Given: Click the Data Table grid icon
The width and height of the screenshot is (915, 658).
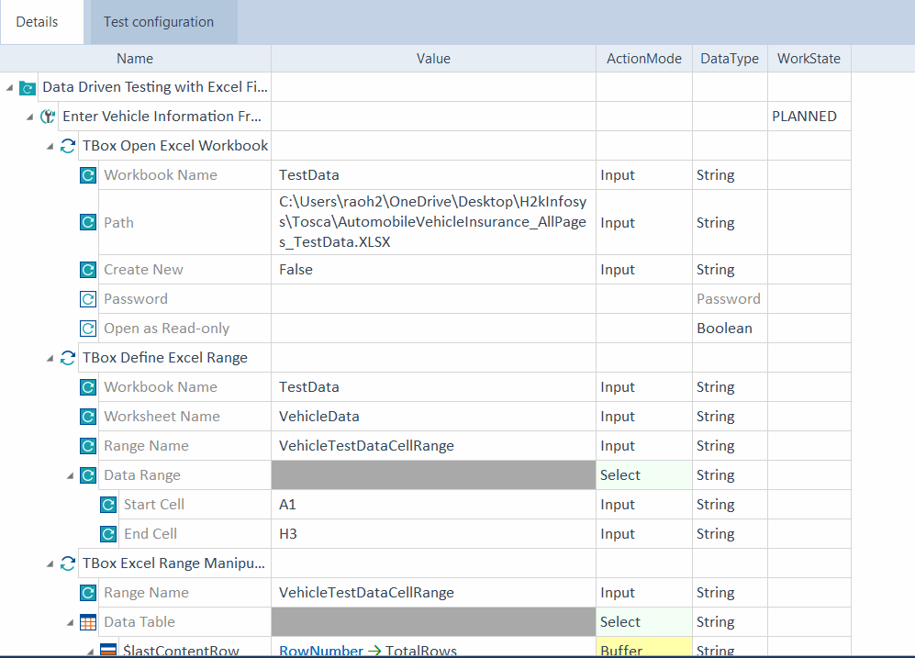Looking at the screenshot, I should (x=88, y=622).
